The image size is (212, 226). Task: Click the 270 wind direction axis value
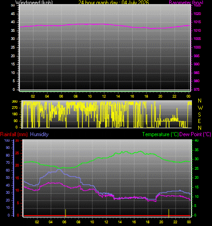pos(15,108)
